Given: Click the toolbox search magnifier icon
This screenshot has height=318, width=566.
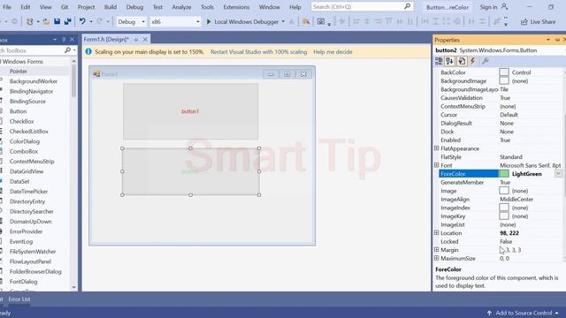Looking at the screenshot, I should pos(67,50).
